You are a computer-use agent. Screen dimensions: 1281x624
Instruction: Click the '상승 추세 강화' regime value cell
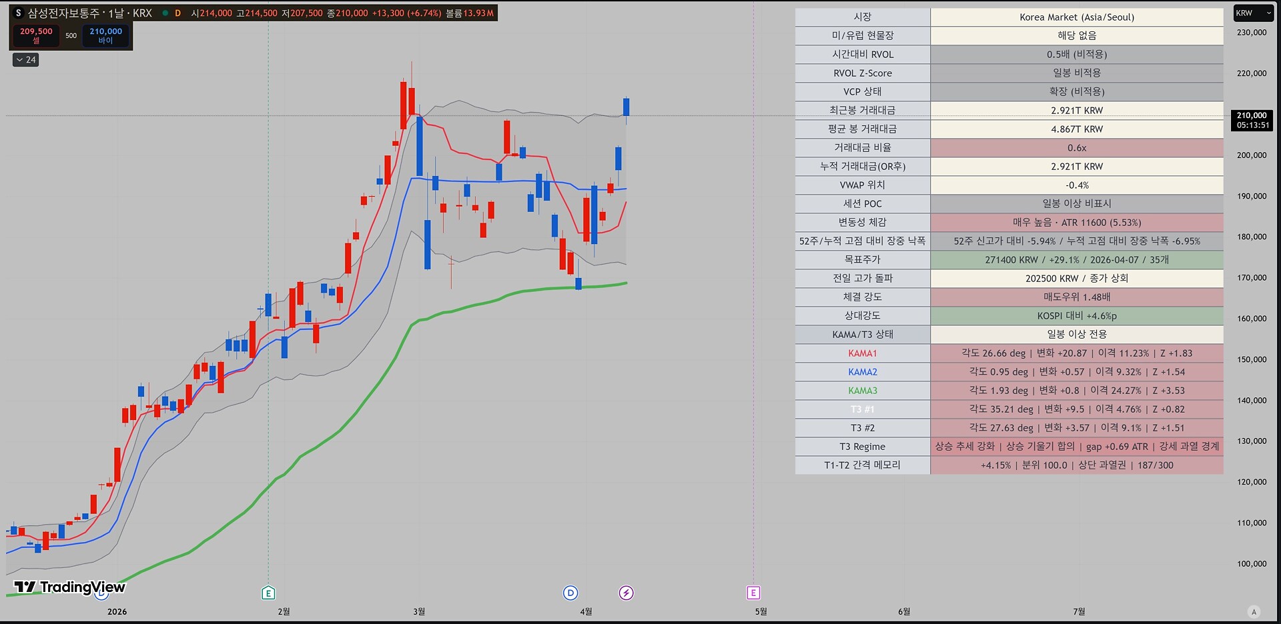(x=1077, y=447)
